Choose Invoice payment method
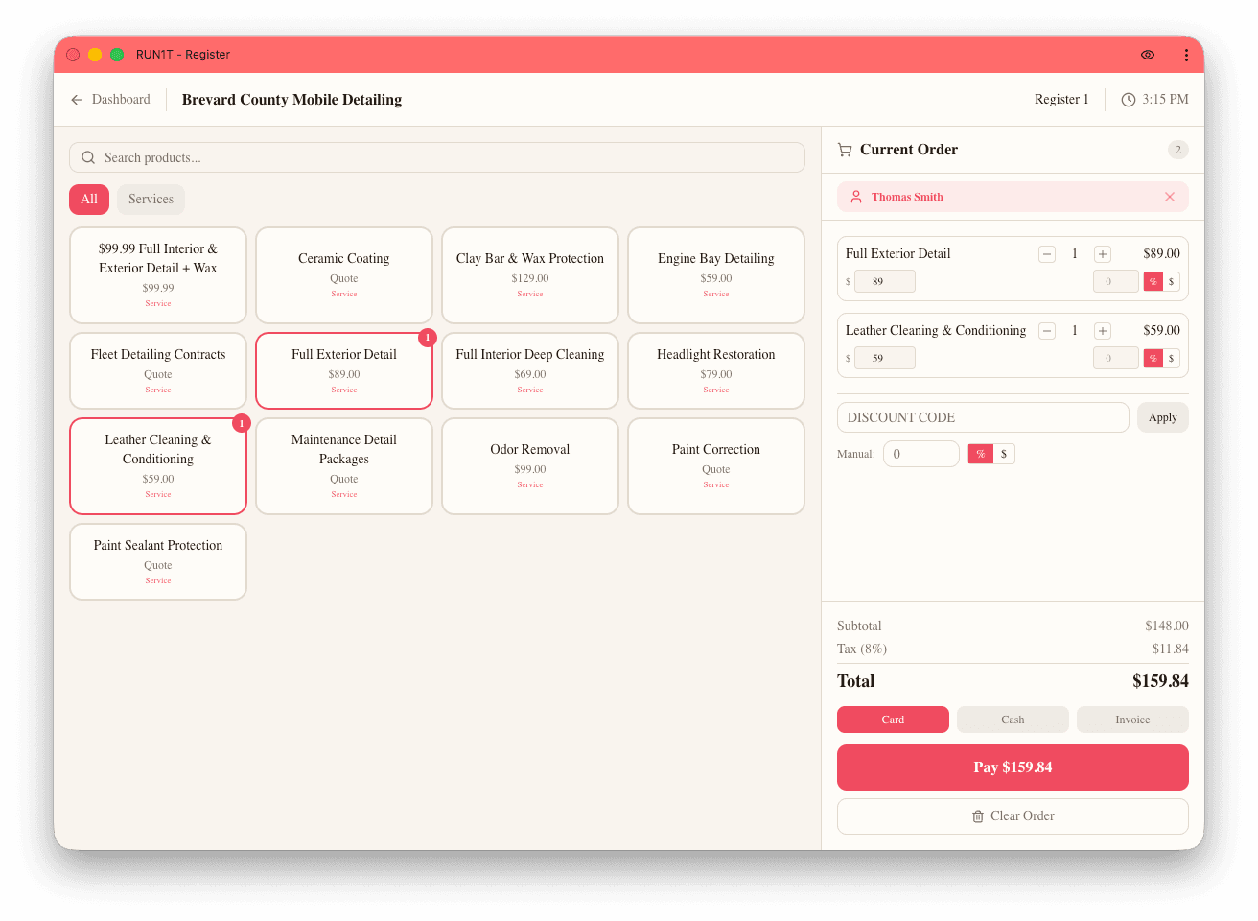This screenshot has width=1258, height=921. 1132,720
